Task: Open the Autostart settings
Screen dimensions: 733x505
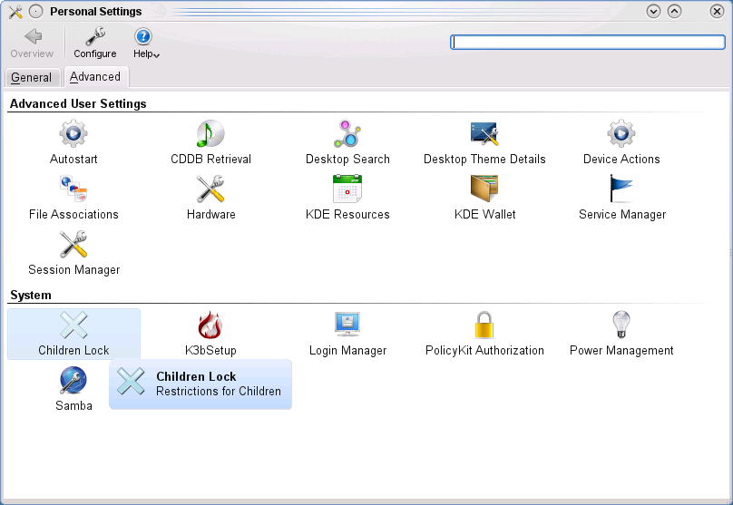Action: (x=73, y=142)
